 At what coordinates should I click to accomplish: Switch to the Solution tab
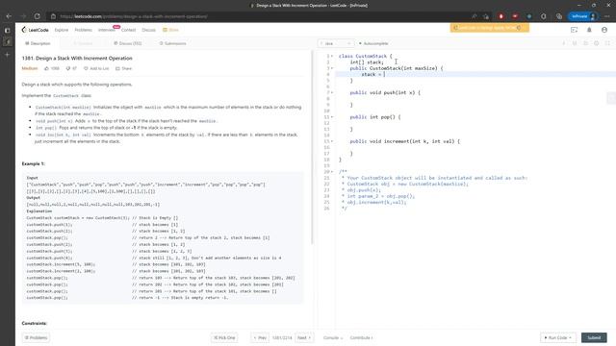[83, 43]
